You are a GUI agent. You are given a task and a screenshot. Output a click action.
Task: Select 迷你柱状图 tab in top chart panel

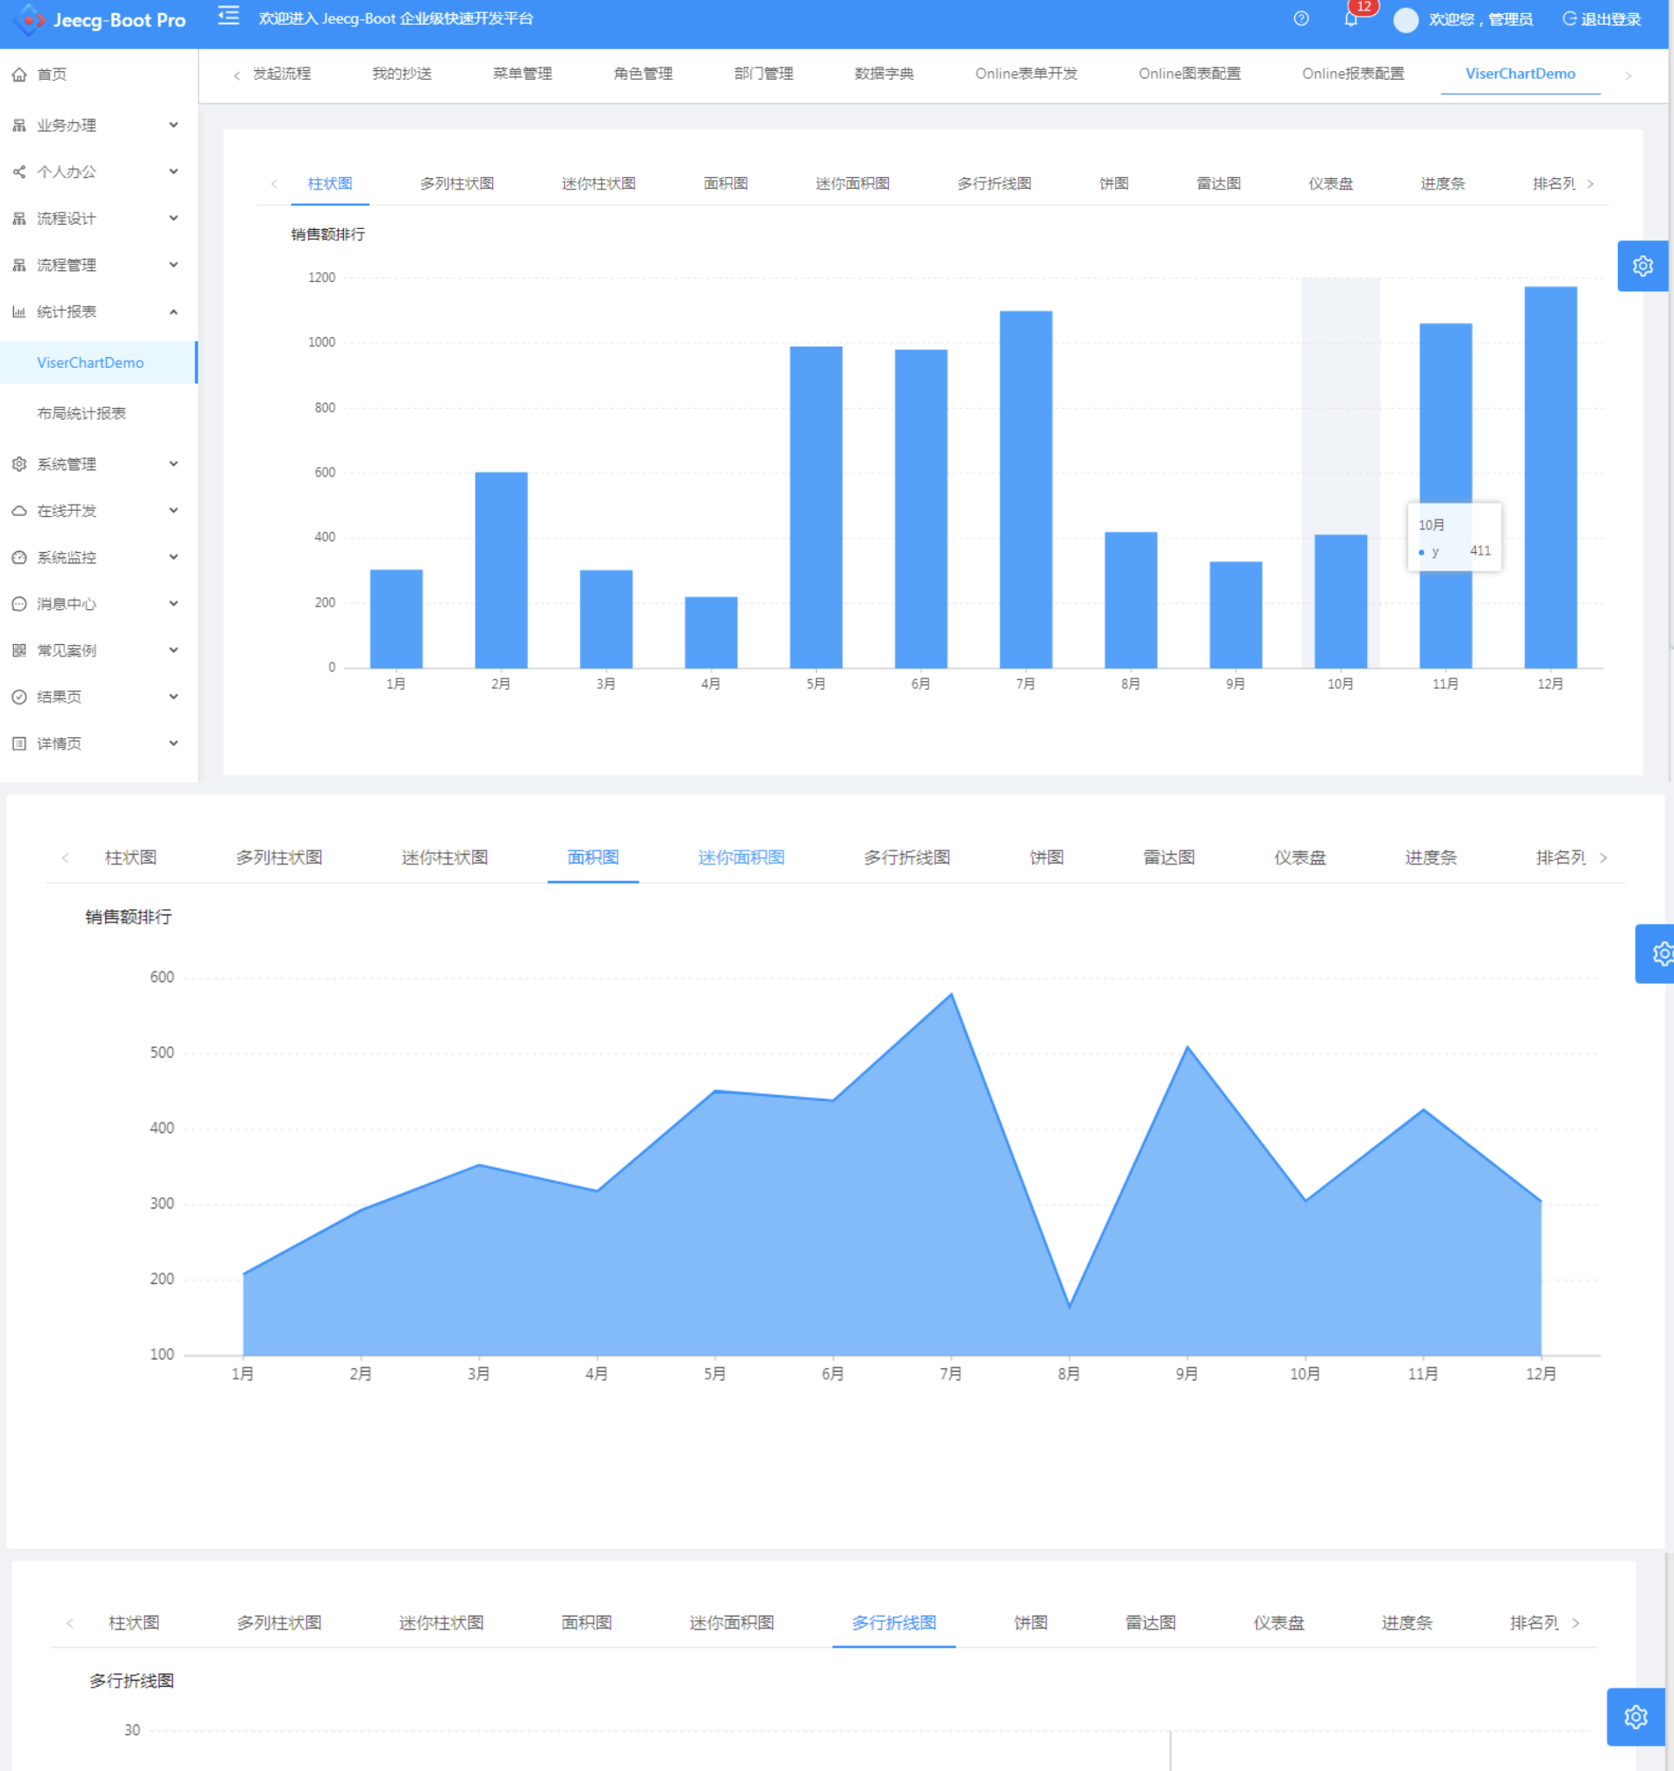tap(598, 184)
